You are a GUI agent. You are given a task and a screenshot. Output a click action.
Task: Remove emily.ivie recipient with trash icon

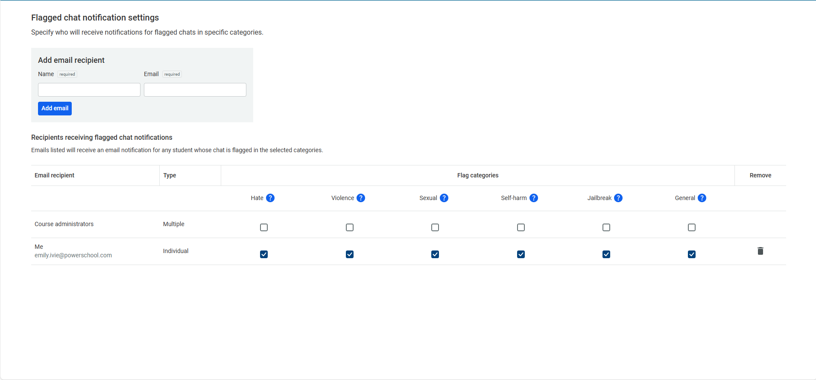point(760,251)
